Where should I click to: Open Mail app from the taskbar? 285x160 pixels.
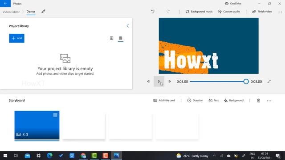28,156
